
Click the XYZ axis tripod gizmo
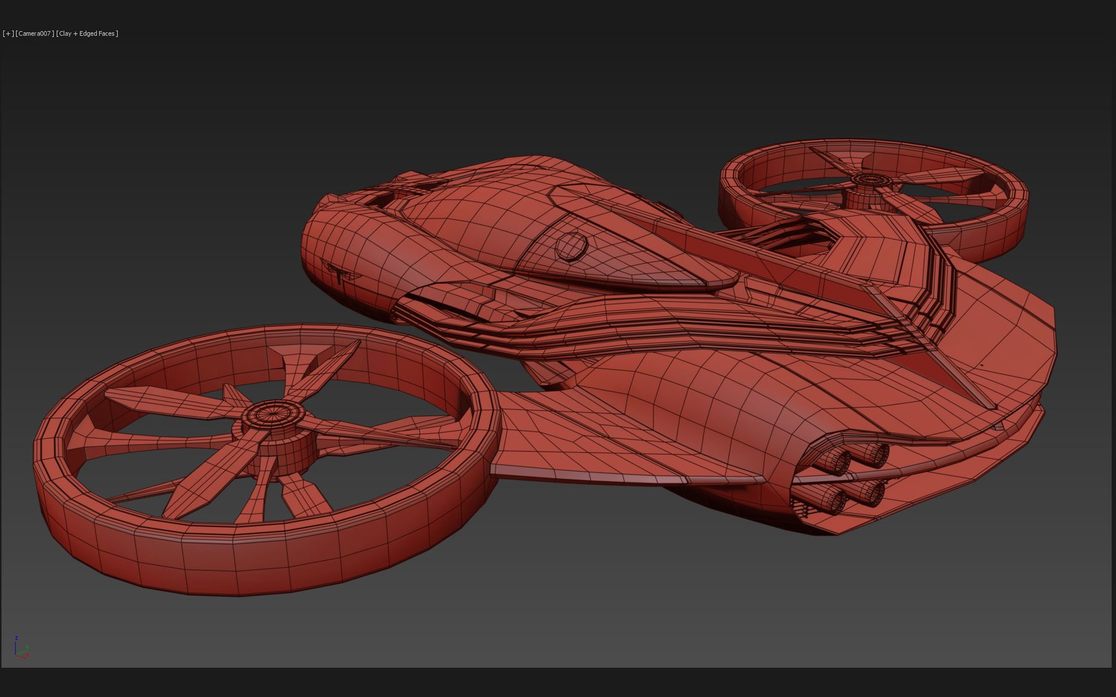(x=21, y=647)
